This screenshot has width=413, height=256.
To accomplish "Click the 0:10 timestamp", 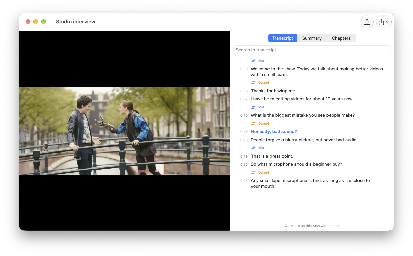I will click(244, 115).
